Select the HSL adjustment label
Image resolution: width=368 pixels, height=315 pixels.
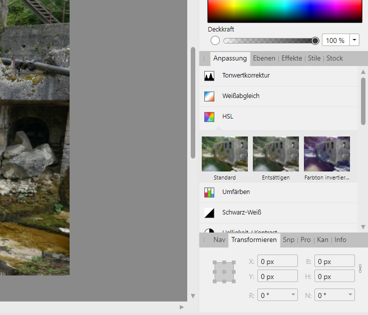tap(228, 116)
